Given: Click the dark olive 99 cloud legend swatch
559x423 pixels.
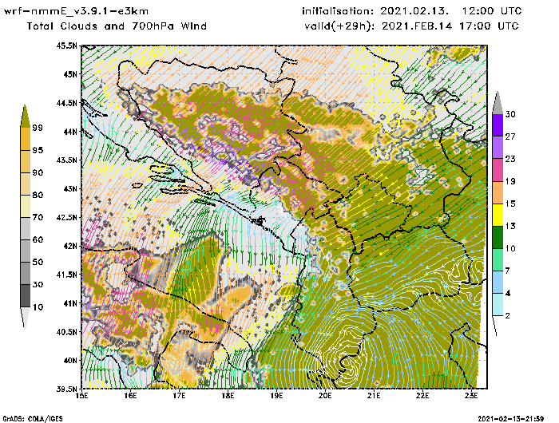Looking at the screenshot, I should pos(26,117).
